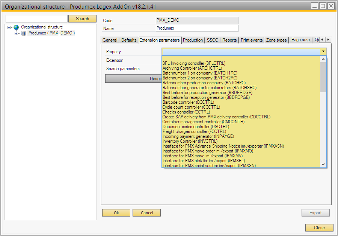This screenshot has height=236, width=338.
Task: Switch to the Production tab
Action: click(x=193, y=40)
